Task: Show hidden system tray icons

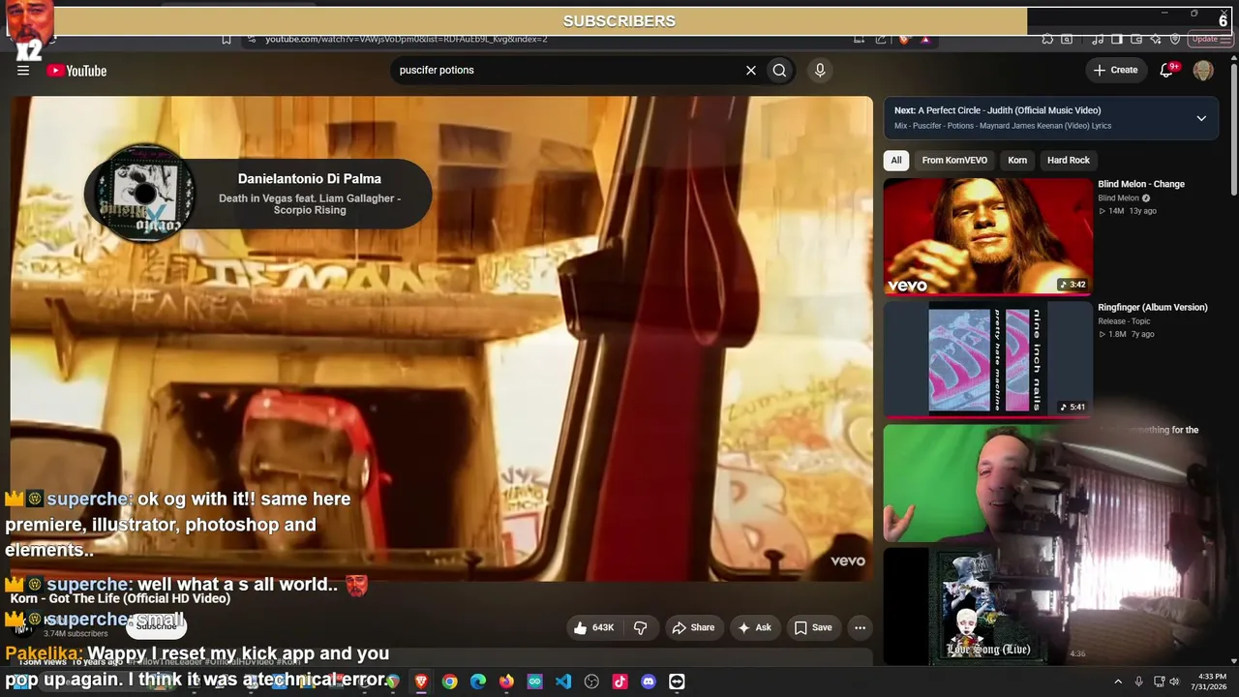Action: point(1118,682)
